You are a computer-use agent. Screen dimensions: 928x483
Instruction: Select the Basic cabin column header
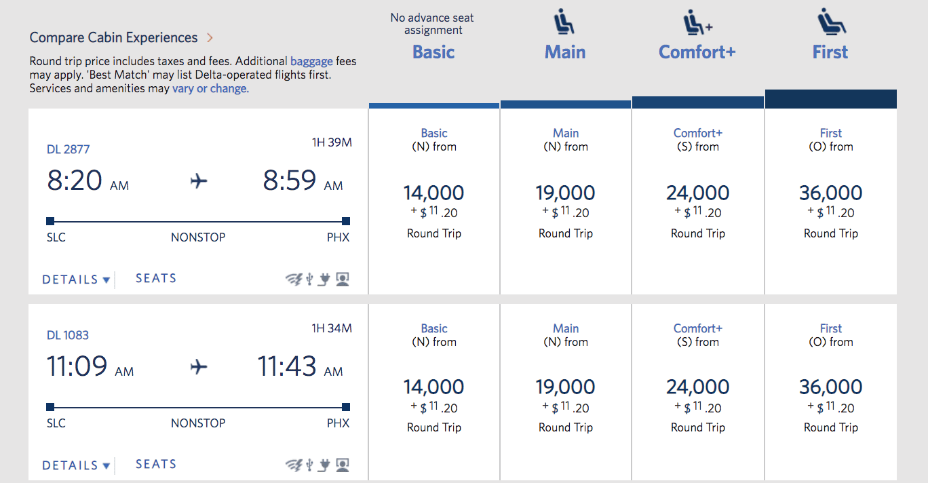coord(433,52)
